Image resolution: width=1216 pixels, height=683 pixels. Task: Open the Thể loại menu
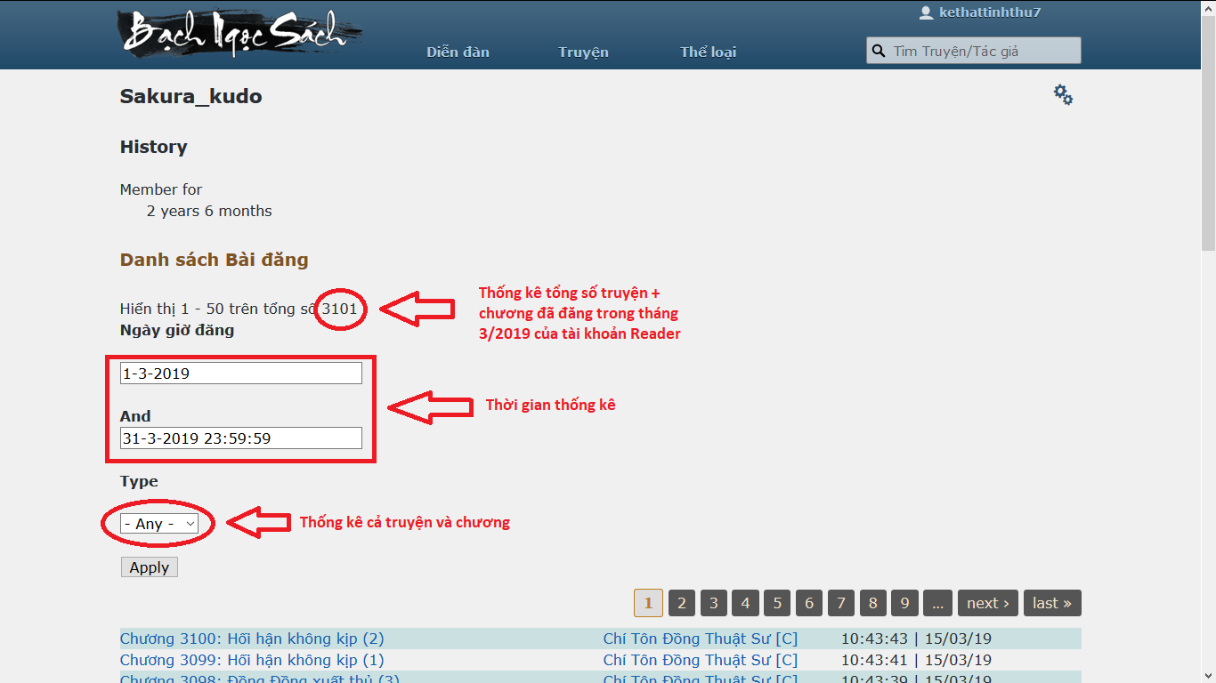coord(708,52)
